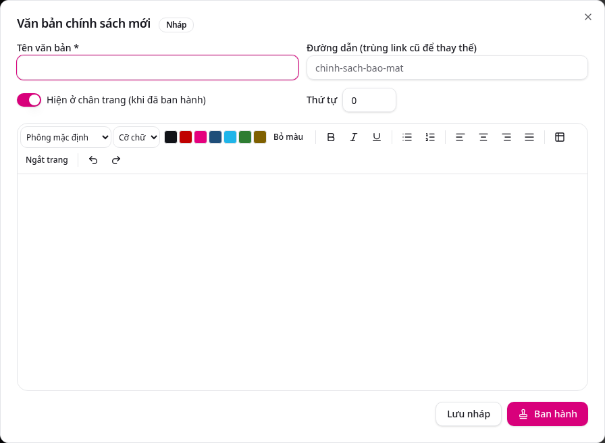Pick the dark blue color swatch
The width and height of the screenshot is (605, 443).
215,137
